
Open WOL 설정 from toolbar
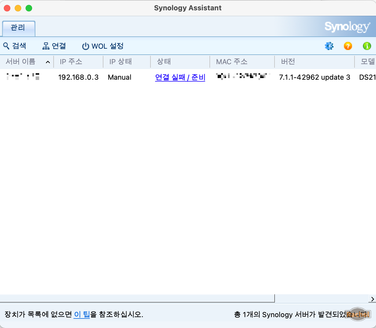[103, 46]
